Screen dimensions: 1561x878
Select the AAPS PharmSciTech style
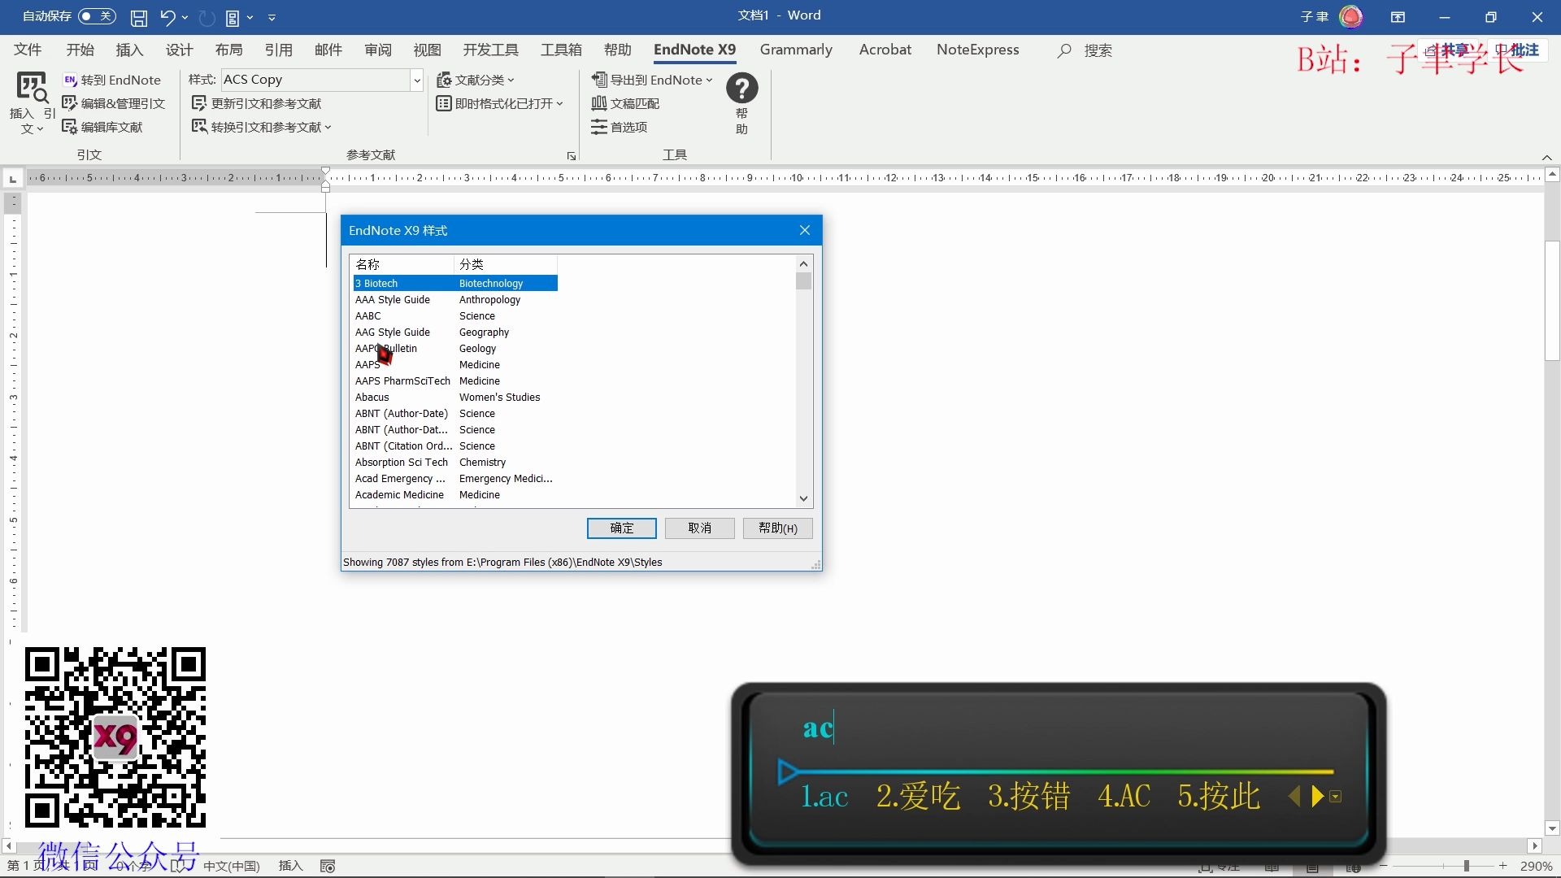tap(455, 380)
